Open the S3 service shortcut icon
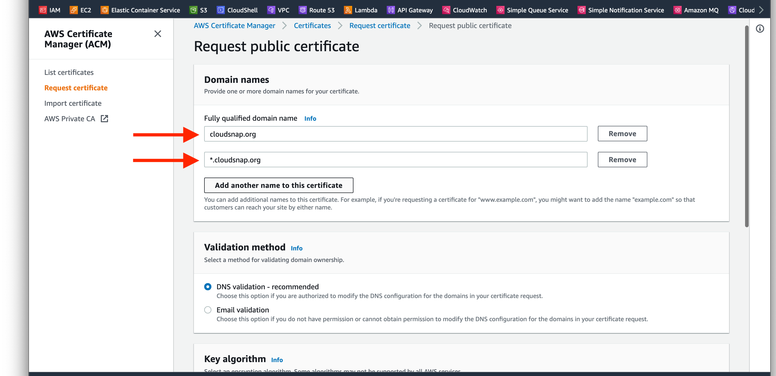Screen dimensions: 776x376 193,10
